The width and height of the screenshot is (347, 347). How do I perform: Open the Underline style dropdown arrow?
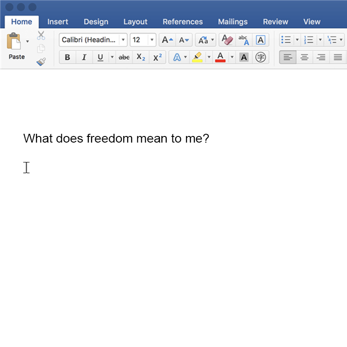[112, 57]
